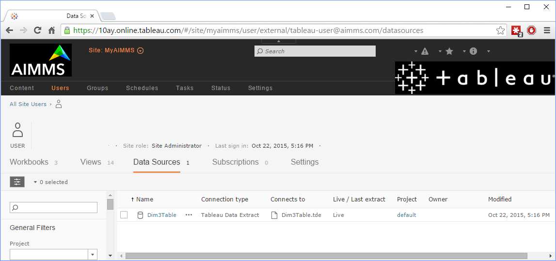The width and height of the screenshot is (556, 261).
Task: Click the green padlock security icon
Action: coord(67,31)
